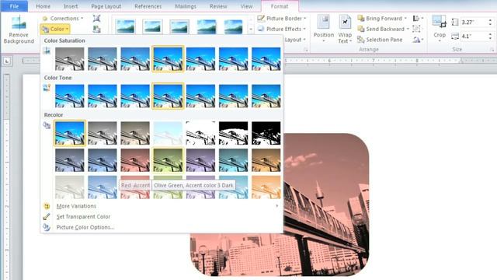Open the Compress Pictures icon
The width and height of the screenshot is (497, 280).
pyautogui.click(x=96, y=18)
